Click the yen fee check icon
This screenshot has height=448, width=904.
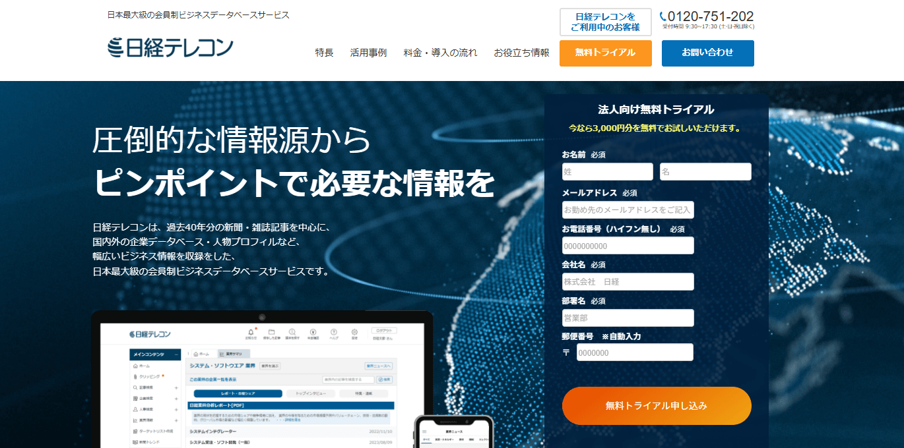(x=313, y=332)
